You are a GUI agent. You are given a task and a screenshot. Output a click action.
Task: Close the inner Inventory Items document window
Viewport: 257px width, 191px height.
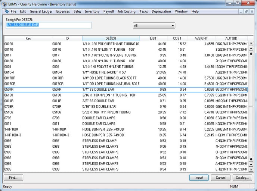[x=252, y=12]
